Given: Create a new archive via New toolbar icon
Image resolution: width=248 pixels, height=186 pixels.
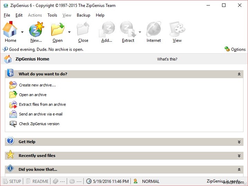Looking at the screenshot, I should (36, 29).
